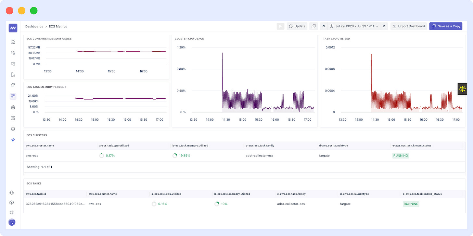Screen dimensions: 473x236
Task: Click the Update button
Action: tap(297, 26)
